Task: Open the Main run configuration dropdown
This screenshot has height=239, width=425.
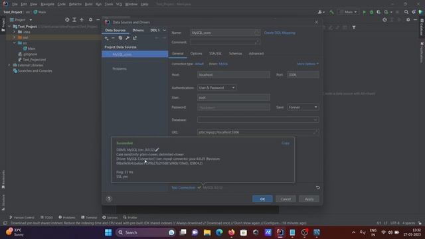Action: pos(348,12)
